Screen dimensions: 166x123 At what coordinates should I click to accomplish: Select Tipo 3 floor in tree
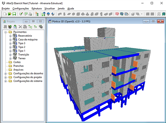pyautogui.click(x=22, y=43)
